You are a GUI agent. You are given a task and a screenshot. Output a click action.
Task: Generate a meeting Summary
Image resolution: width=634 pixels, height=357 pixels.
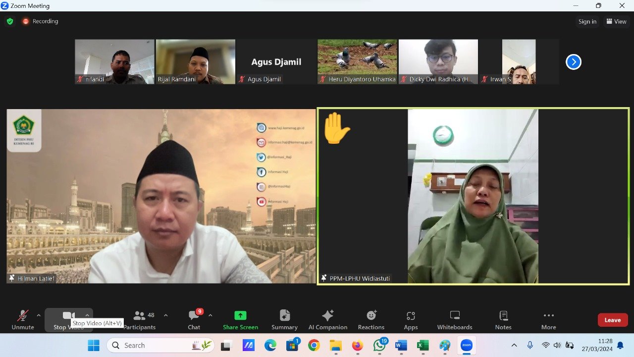pos(284,320)
